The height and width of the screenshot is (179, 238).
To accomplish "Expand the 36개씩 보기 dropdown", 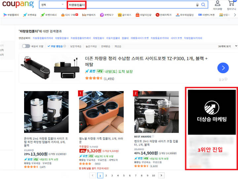I will 228,46.
